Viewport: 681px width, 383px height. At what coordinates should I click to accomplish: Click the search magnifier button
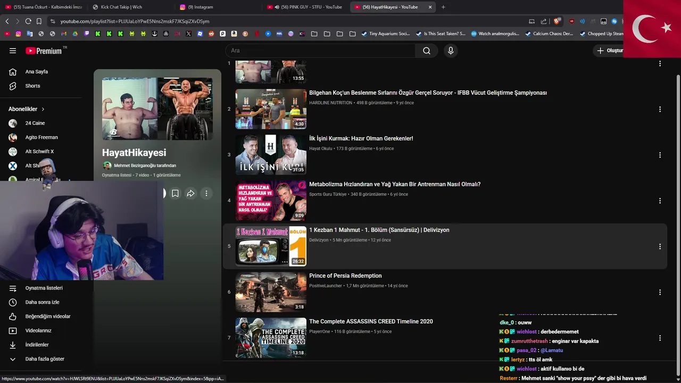tap(427, 51)
